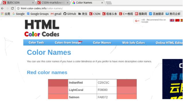Switch language with the UK flag
The height and width of the screenshot is (110, 183).
pos(172,20)
